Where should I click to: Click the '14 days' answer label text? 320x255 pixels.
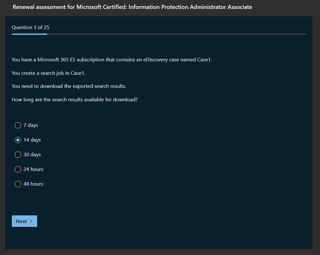click(x=32, y=140)
